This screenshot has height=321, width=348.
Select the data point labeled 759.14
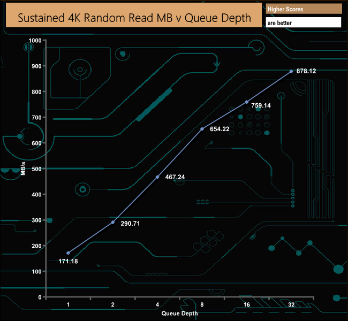point(247,102)
